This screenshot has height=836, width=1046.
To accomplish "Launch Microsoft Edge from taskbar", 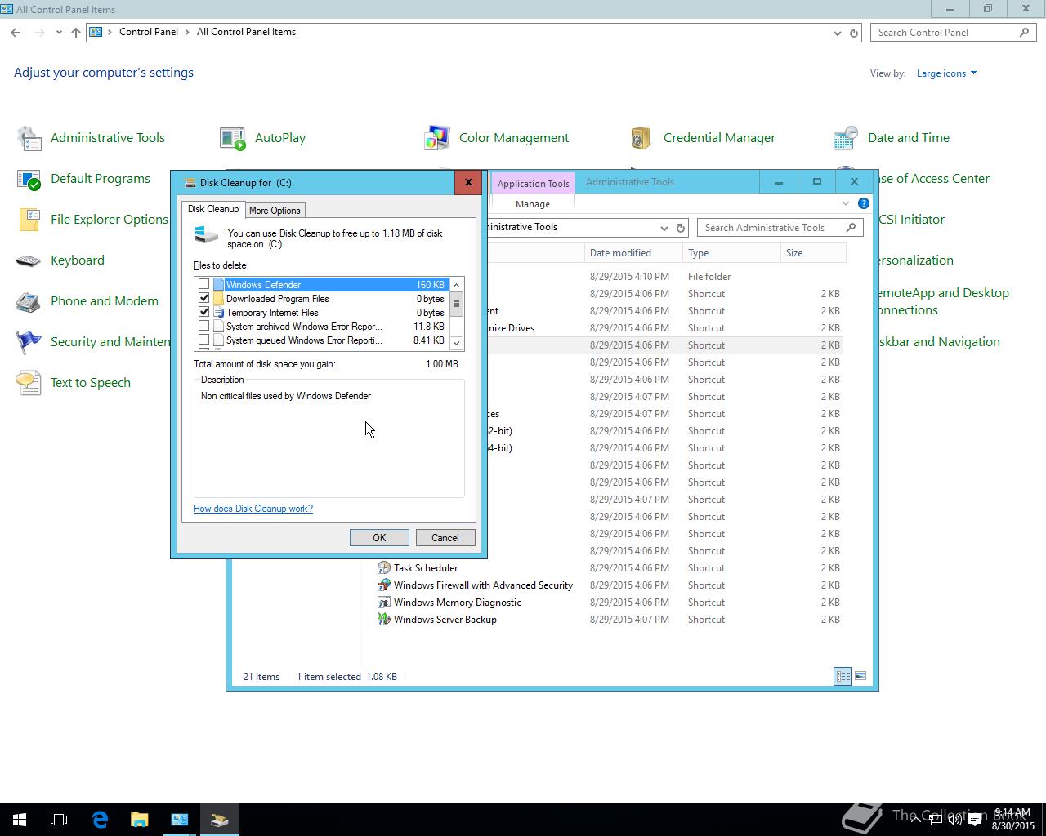I will click(100, 820).
